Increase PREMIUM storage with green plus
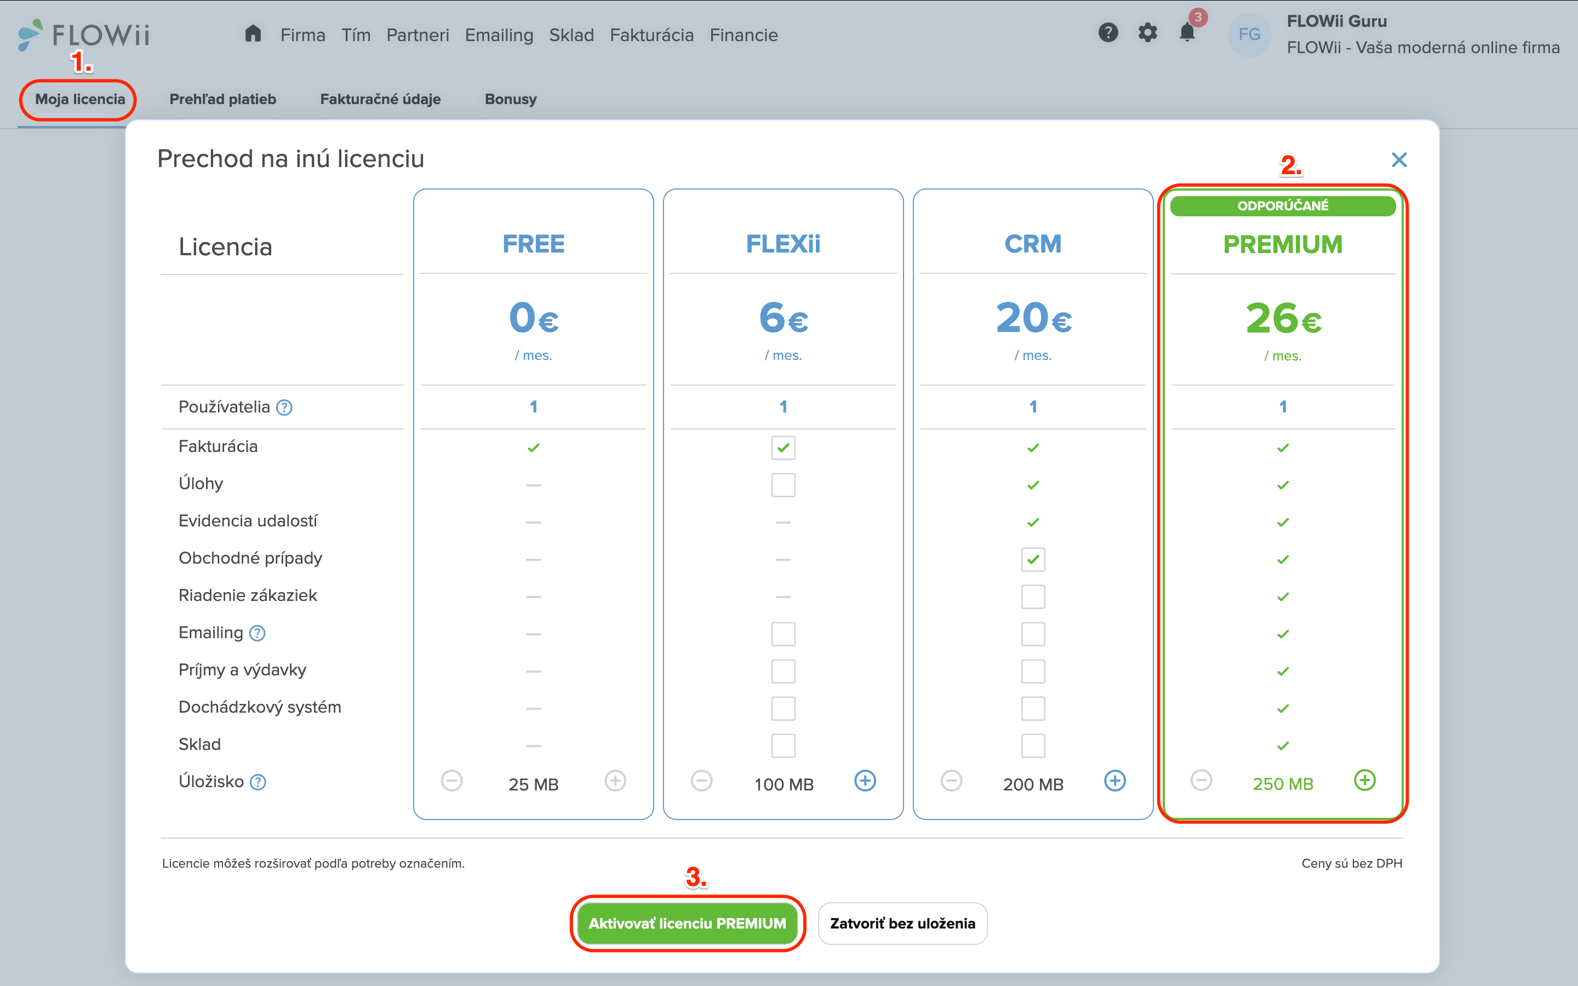Screen dimensions: 1578x986 (1365, 780)
